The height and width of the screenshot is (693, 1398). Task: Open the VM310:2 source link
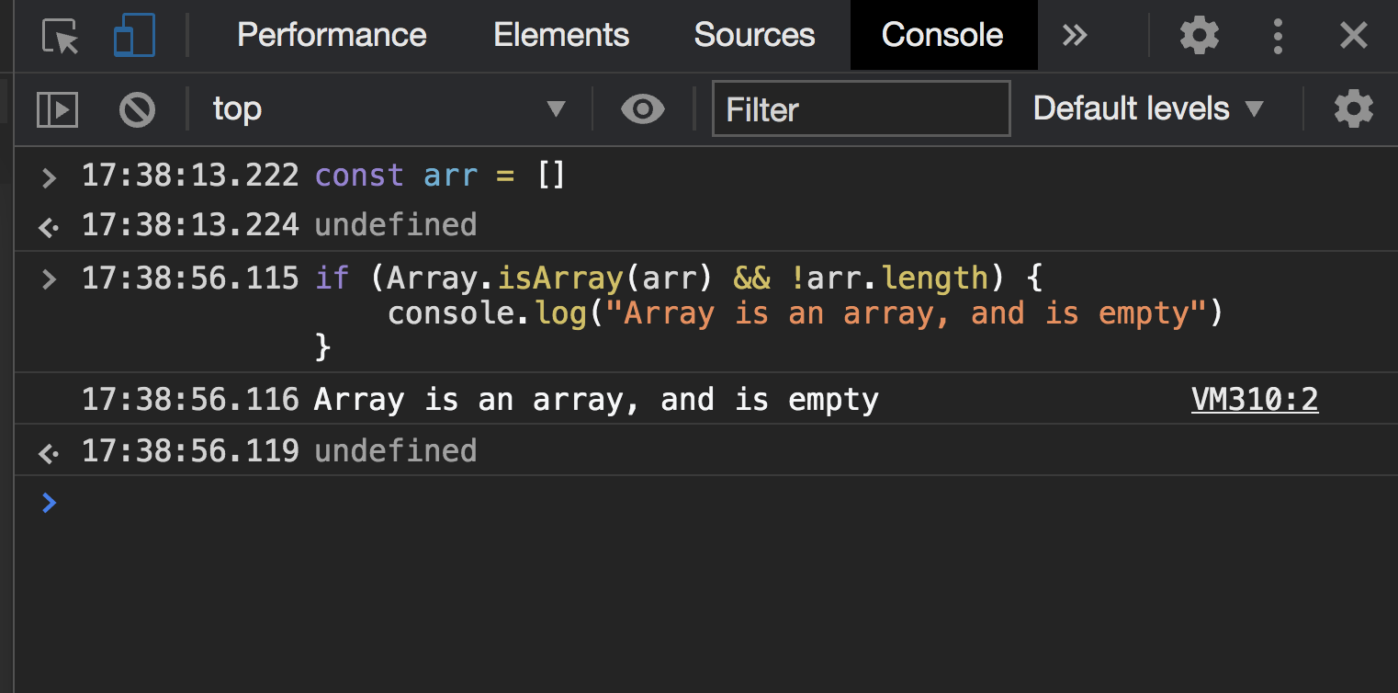(1254, 398)
